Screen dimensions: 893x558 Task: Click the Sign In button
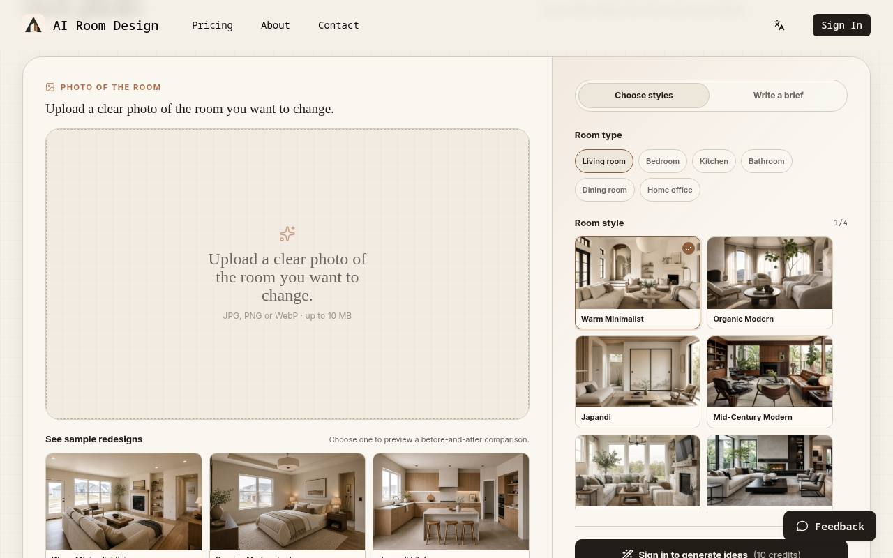click(841, 25)
